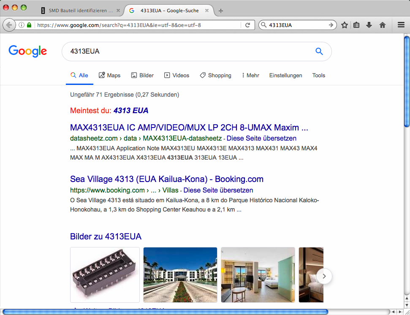Click the blue Google search magnifier button
The height and width of the screenshot is (315, 410).
(x=319, y=51)
